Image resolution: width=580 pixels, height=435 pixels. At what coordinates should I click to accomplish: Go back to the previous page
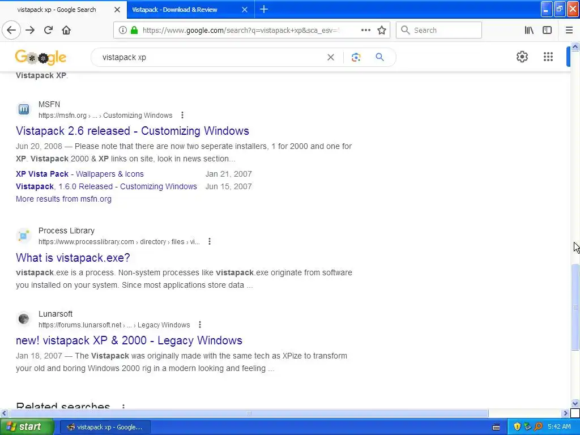click(x=11, y=30)
